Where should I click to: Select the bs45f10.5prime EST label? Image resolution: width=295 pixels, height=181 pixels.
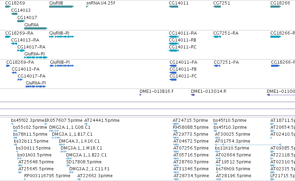[230, 120]
